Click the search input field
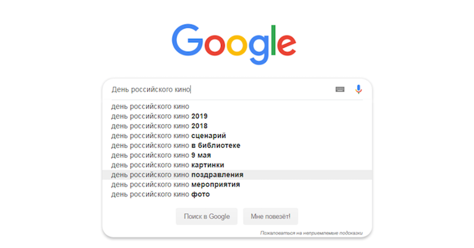 pos(221,90)
